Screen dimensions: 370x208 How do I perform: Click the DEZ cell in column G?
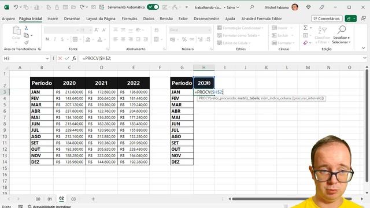182,162
